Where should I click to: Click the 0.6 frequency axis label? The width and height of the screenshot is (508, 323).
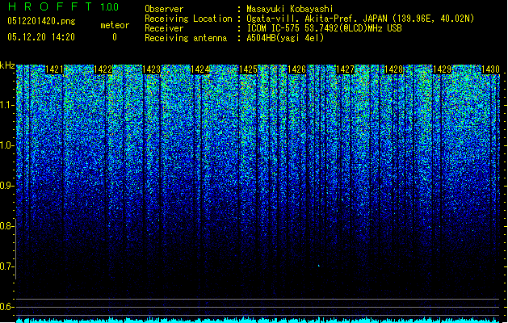(x=7, y=307)
